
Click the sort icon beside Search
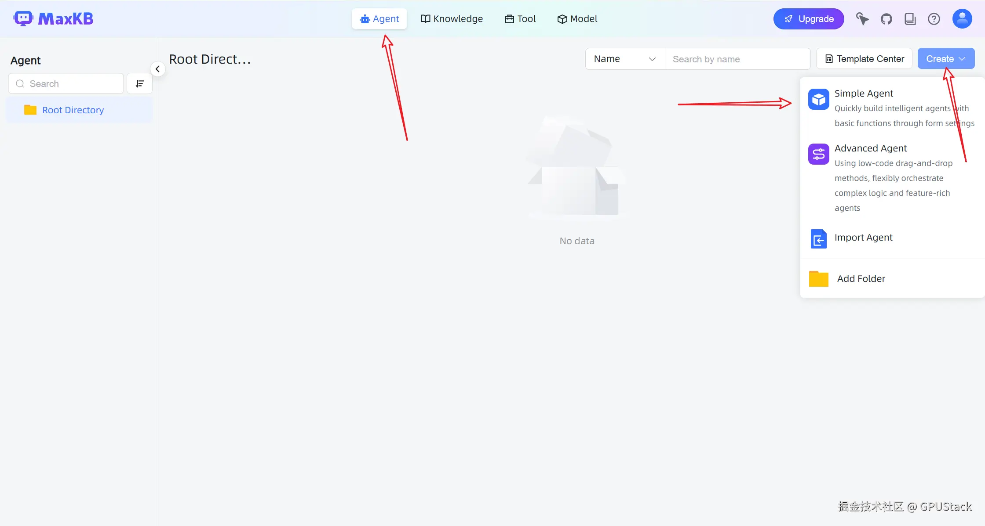[x=139, y=83]
